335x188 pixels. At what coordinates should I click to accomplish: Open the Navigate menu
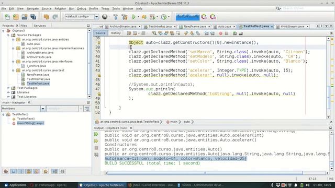coord(32,8)
